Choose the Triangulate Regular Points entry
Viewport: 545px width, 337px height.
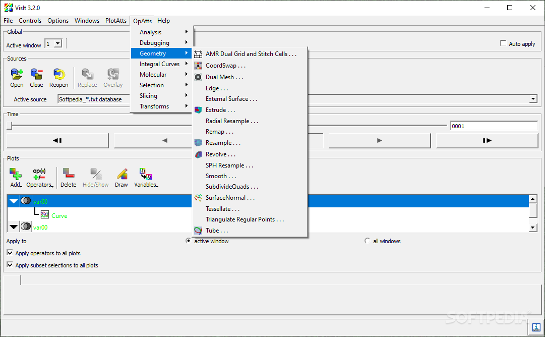pyautogui.click(x=250, y=219)
